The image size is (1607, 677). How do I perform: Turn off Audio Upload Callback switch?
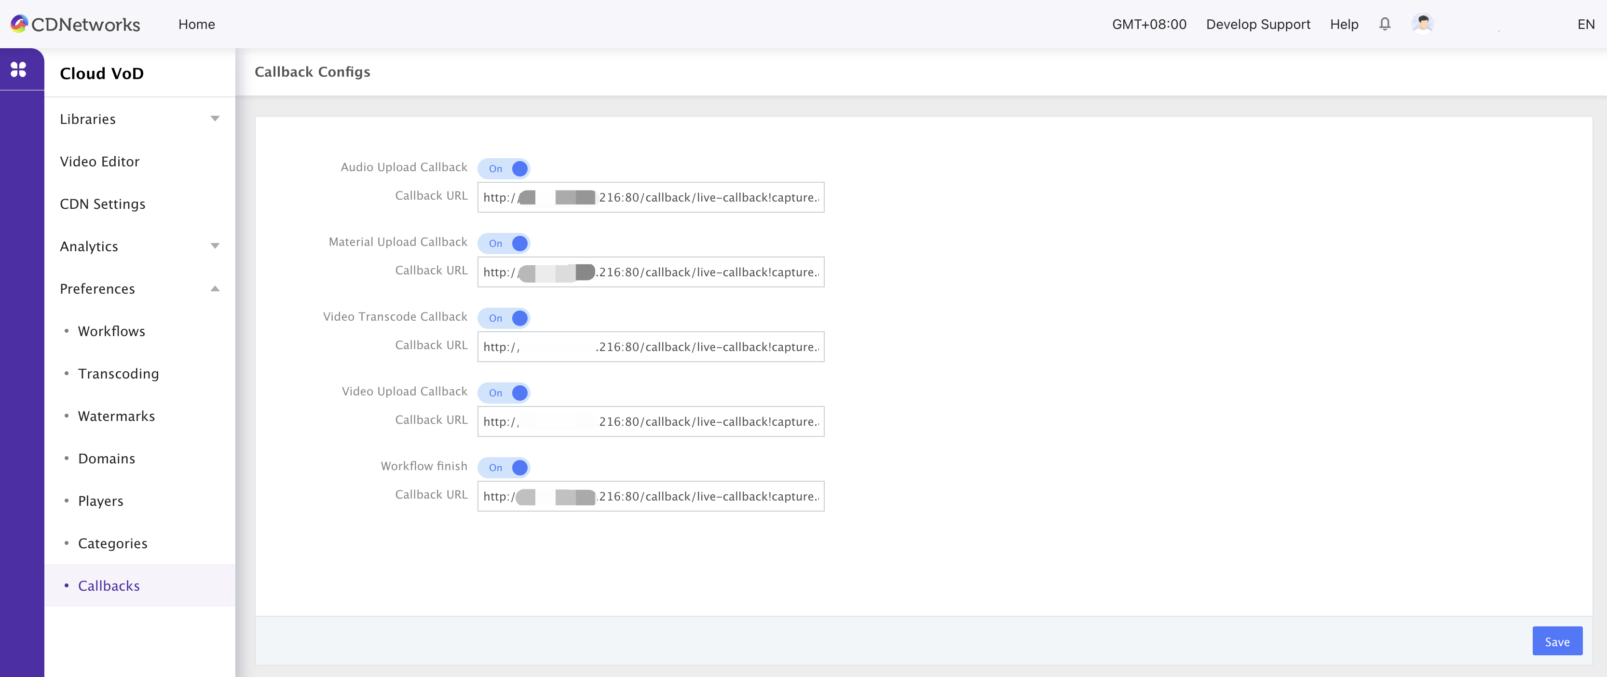[504, 168]
